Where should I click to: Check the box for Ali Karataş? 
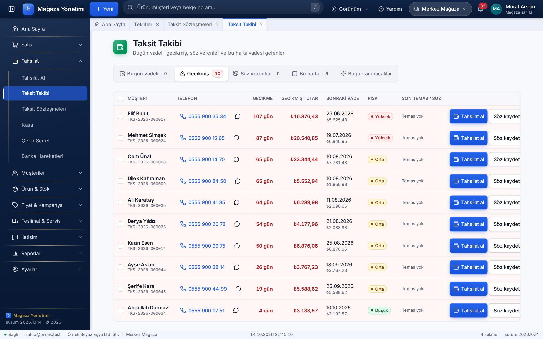click(120, 202)
